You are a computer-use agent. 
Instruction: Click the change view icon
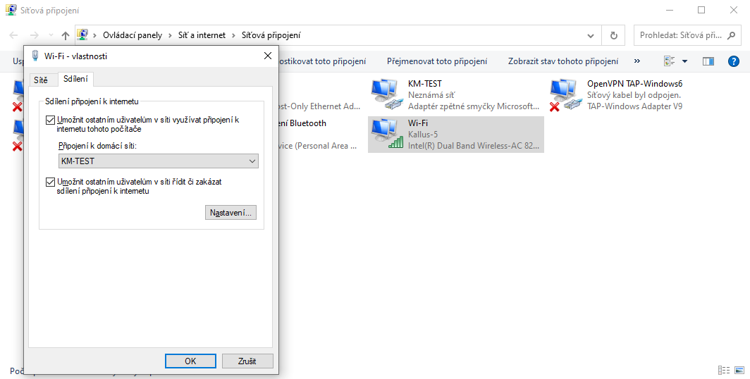tap(669, 61)
